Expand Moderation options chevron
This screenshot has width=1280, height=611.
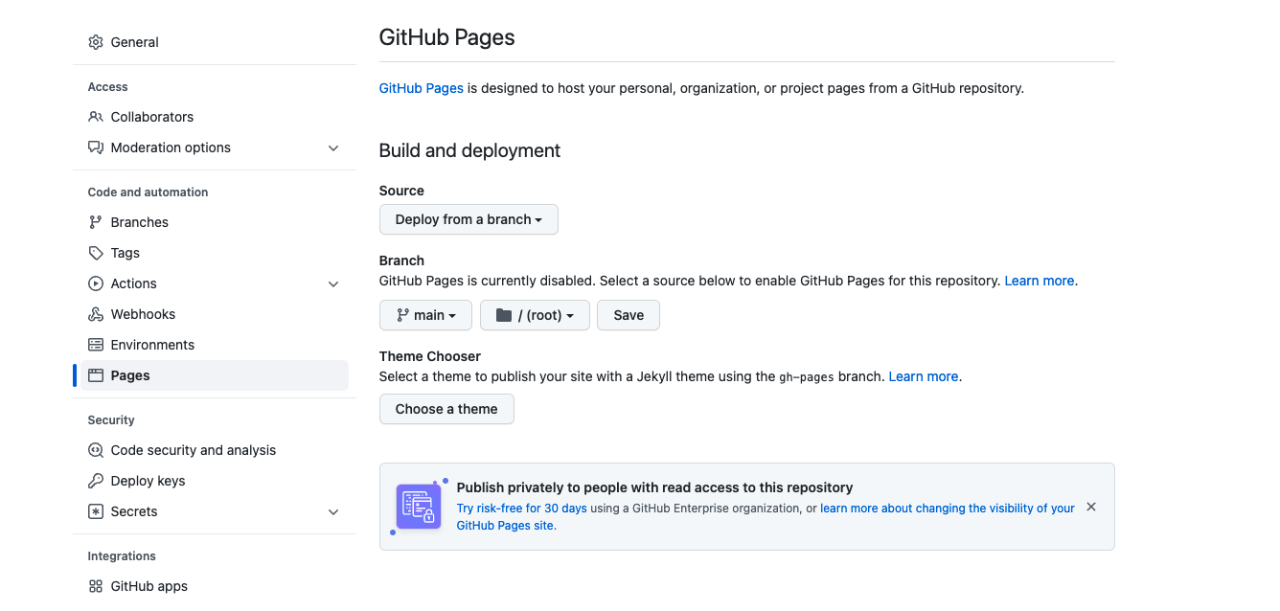pos(333,147)
